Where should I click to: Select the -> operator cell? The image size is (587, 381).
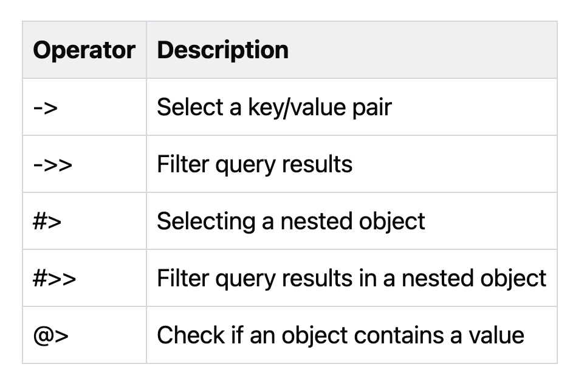tap(46, 107)
